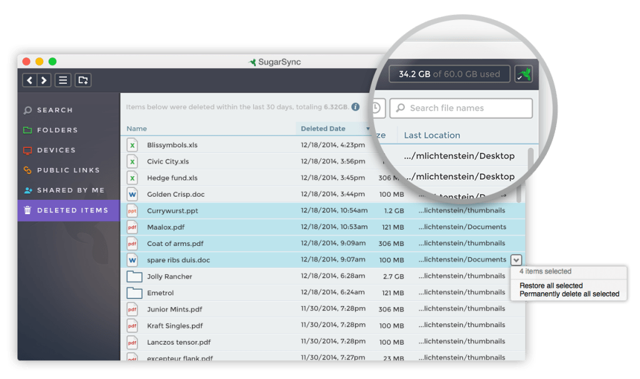Viewport: 640px width, 379px height.
Task: Click the Excel icon for Blissymbols.xls
Action: 132,145
